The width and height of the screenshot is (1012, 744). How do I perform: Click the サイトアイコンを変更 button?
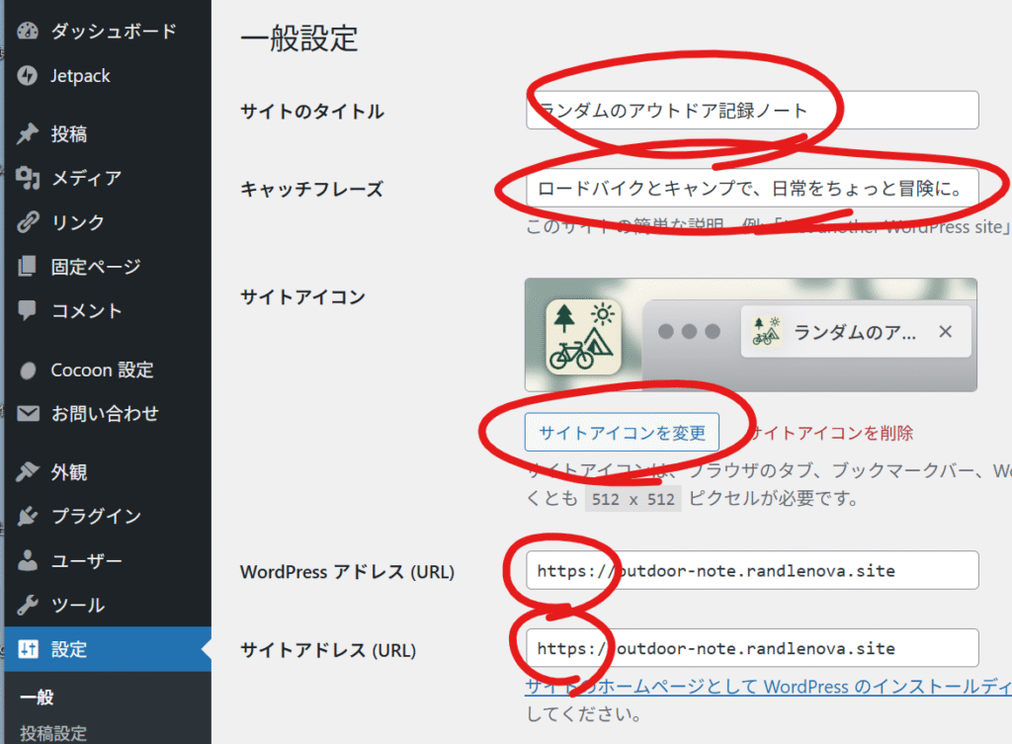click(622, 433)
